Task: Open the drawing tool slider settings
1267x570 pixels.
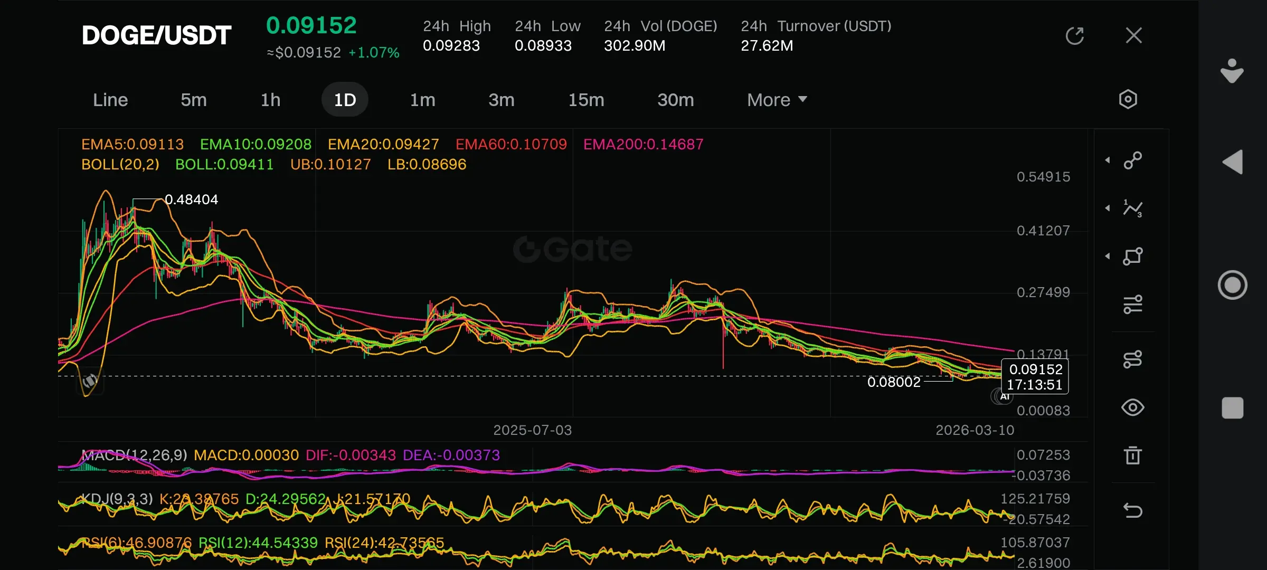Action: [1133, 305]
